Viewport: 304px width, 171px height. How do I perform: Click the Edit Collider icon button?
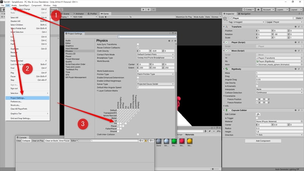[258, 114]
